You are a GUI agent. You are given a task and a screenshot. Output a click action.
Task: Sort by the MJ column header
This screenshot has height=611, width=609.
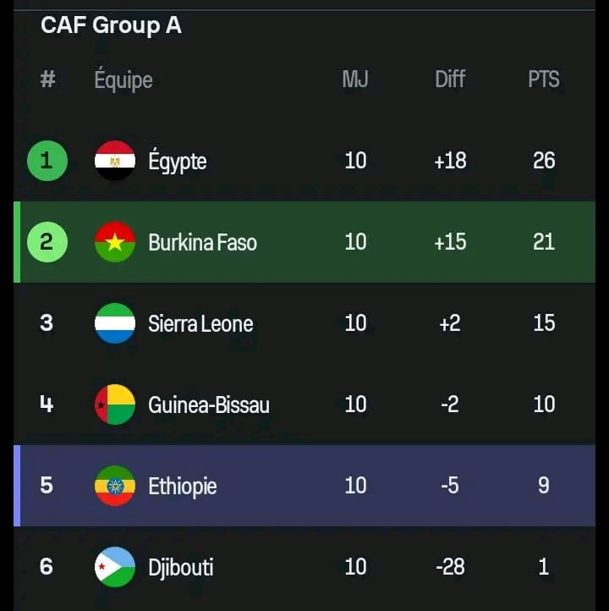point(355,80)
